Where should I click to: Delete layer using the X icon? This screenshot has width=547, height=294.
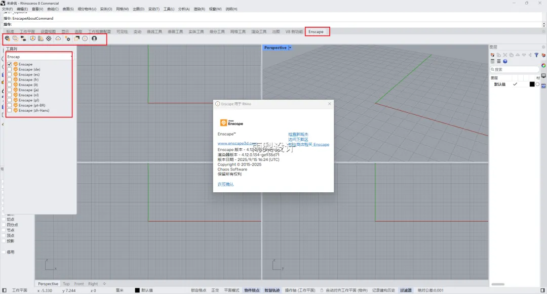click(505, 55)
